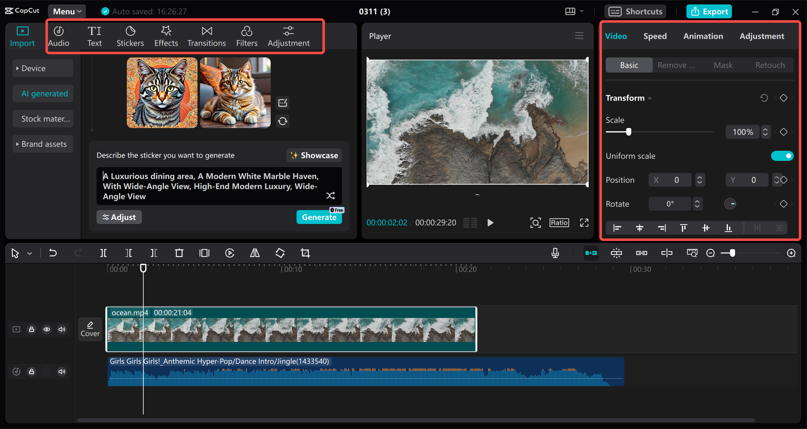Lock the ocean.mp4 video track
The height and width of the screenshot is (429, 807).
pyautogui.click(x=32, y=329)
